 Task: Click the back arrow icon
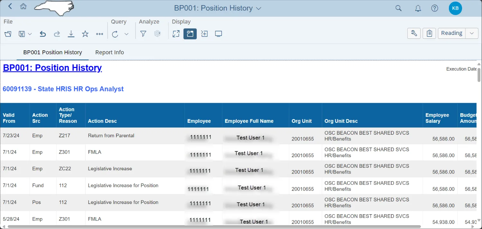(10, 6)
